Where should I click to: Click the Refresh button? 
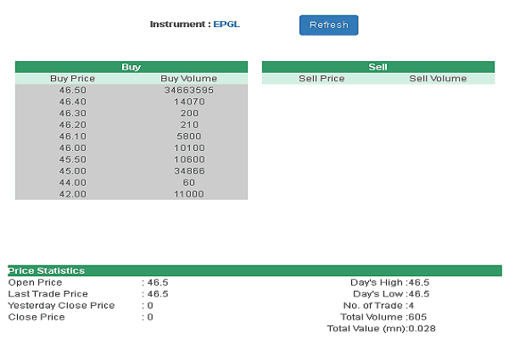[328, 25]
